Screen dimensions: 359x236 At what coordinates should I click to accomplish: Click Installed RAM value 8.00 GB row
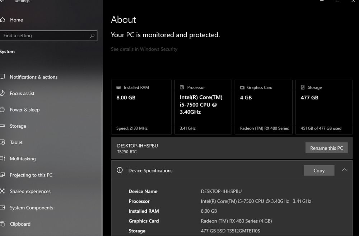coord(209,211)
